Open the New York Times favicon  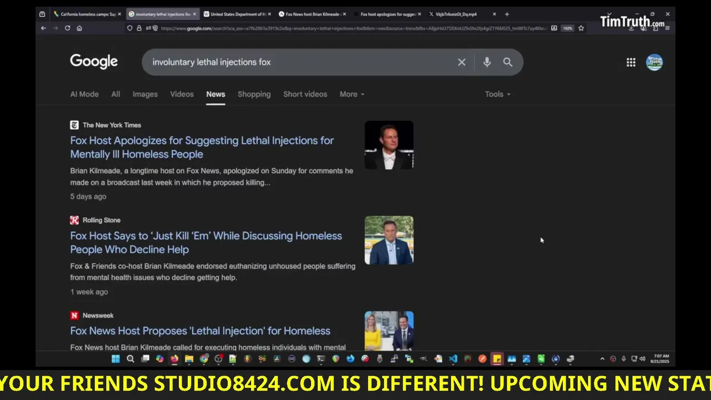[x=74, y=125]
